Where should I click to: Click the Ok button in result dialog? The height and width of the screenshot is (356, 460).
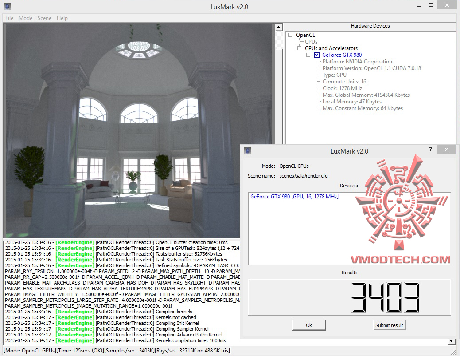point(309,325)
